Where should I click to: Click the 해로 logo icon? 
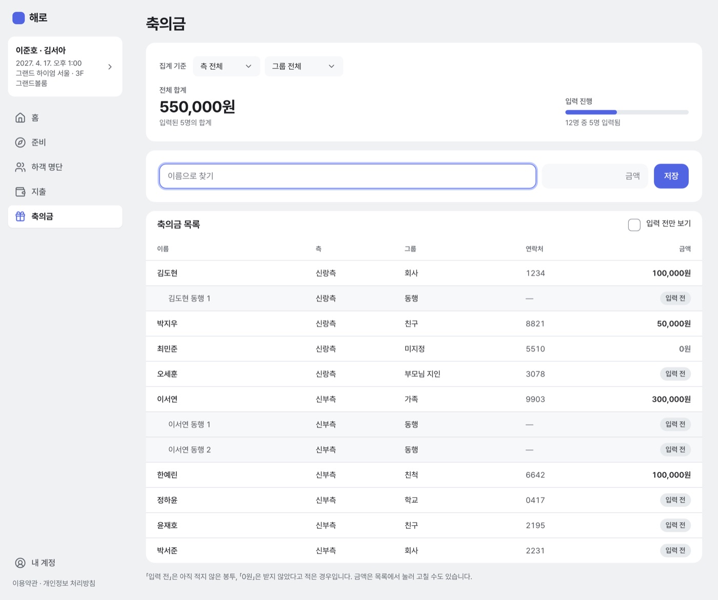click(x=18, y=18)
